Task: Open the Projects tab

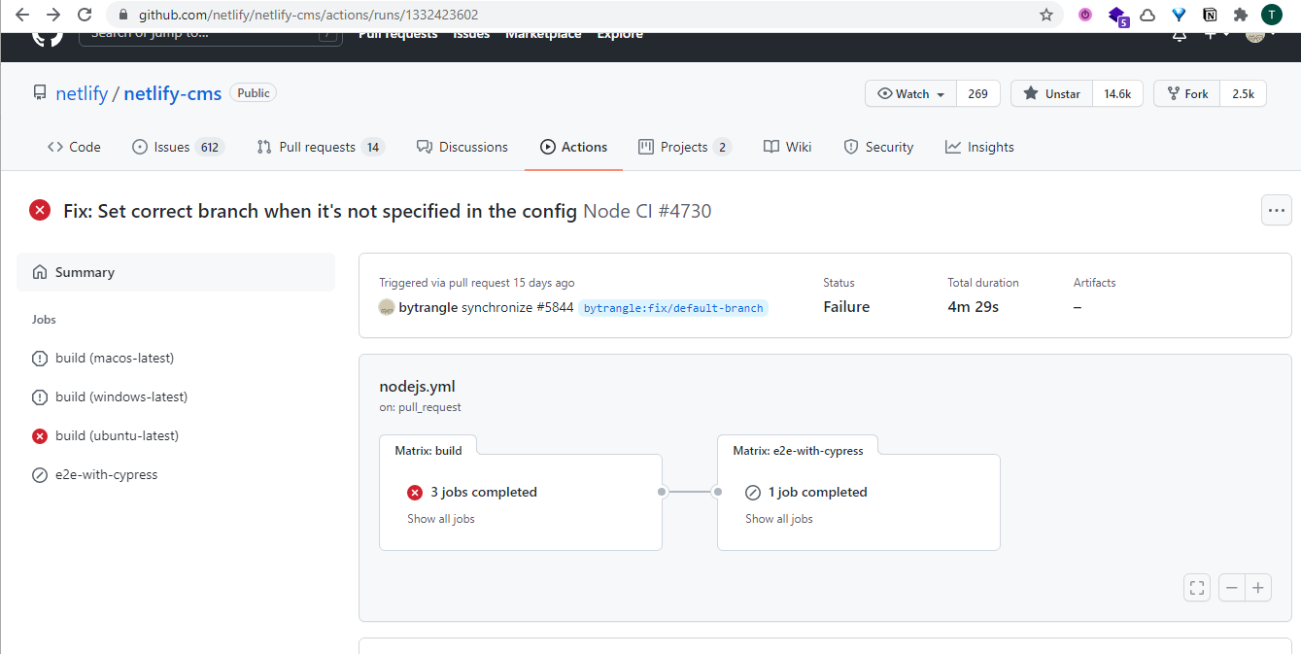Action: point(684,147)
